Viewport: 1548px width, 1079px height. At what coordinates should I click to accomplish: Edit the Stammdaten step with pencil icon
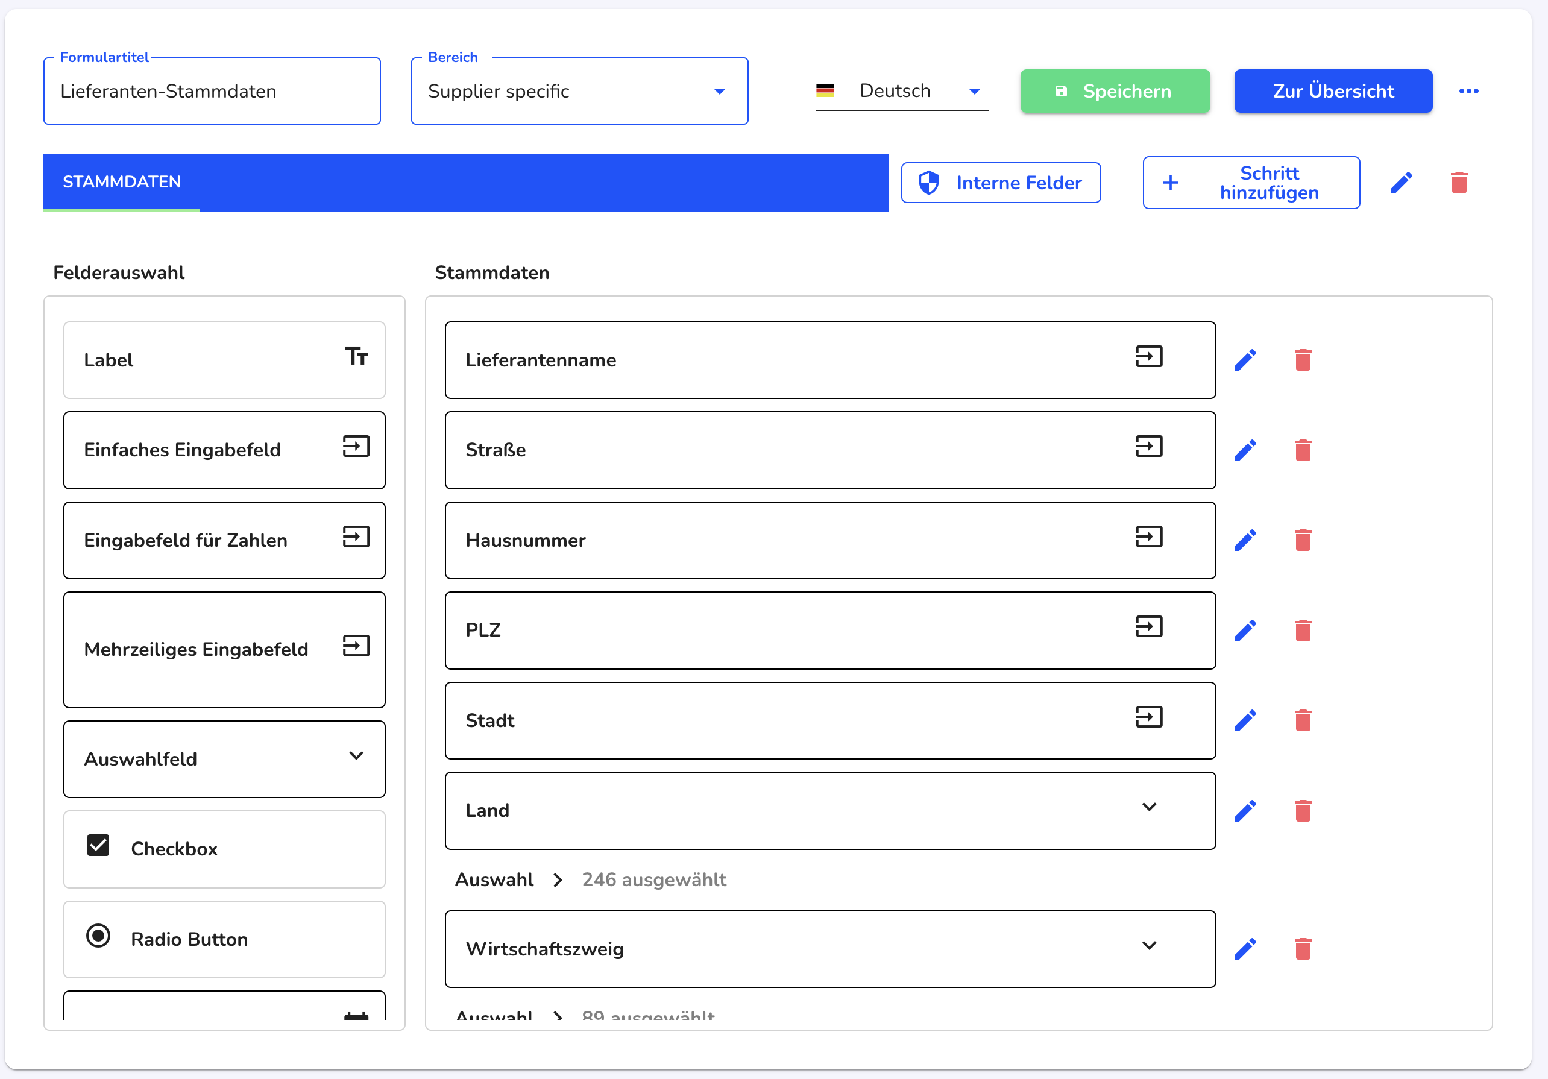pos(1401,183)
